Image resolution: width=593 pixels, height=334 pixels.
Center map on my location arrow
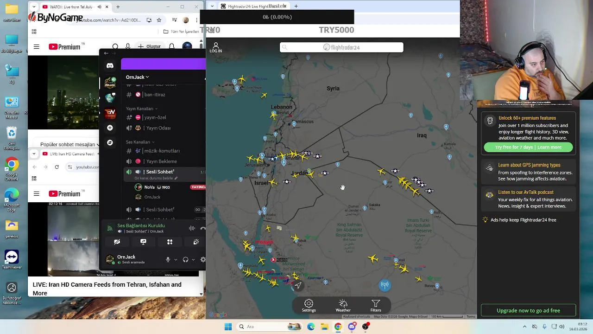(x=298, y=286)
